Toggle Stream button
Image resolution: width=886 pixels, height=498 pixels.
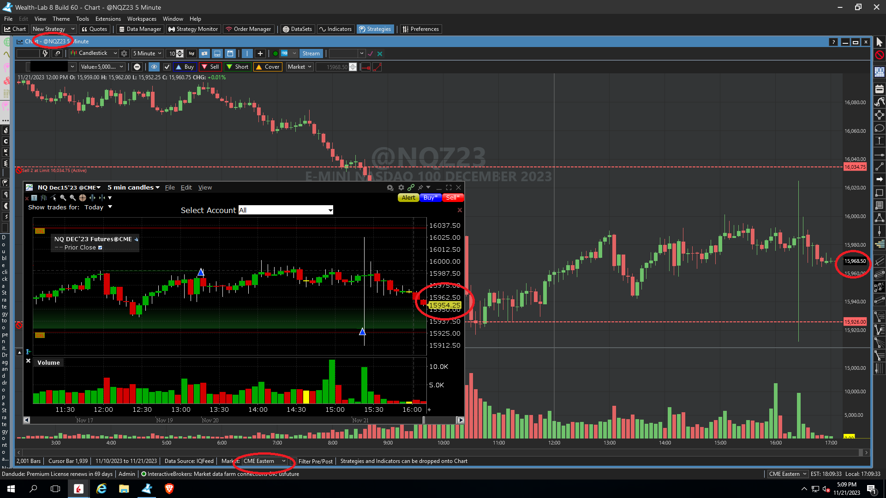click(311, 53)
